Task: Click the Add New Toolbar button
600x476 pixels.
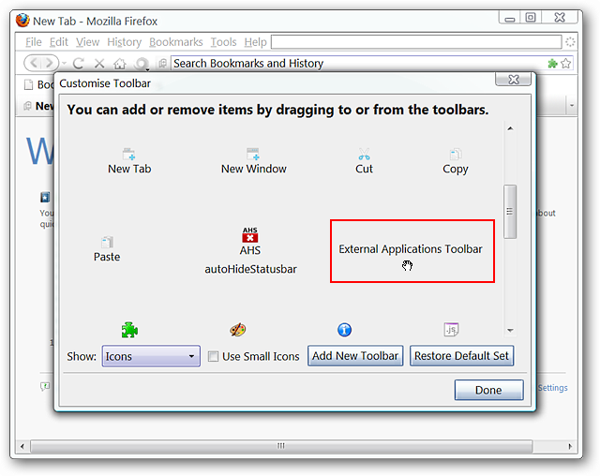Action: [355, 356]
